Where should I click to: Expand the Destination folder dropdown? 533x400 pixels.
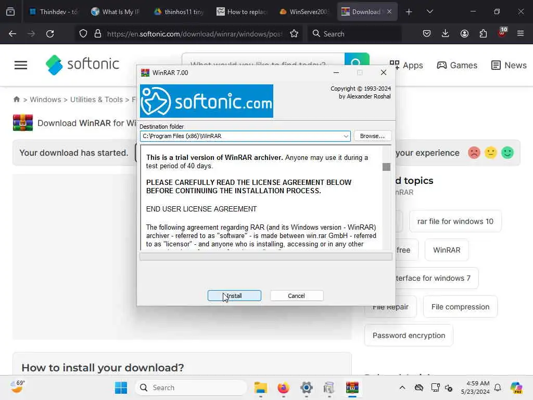[346, 136]
